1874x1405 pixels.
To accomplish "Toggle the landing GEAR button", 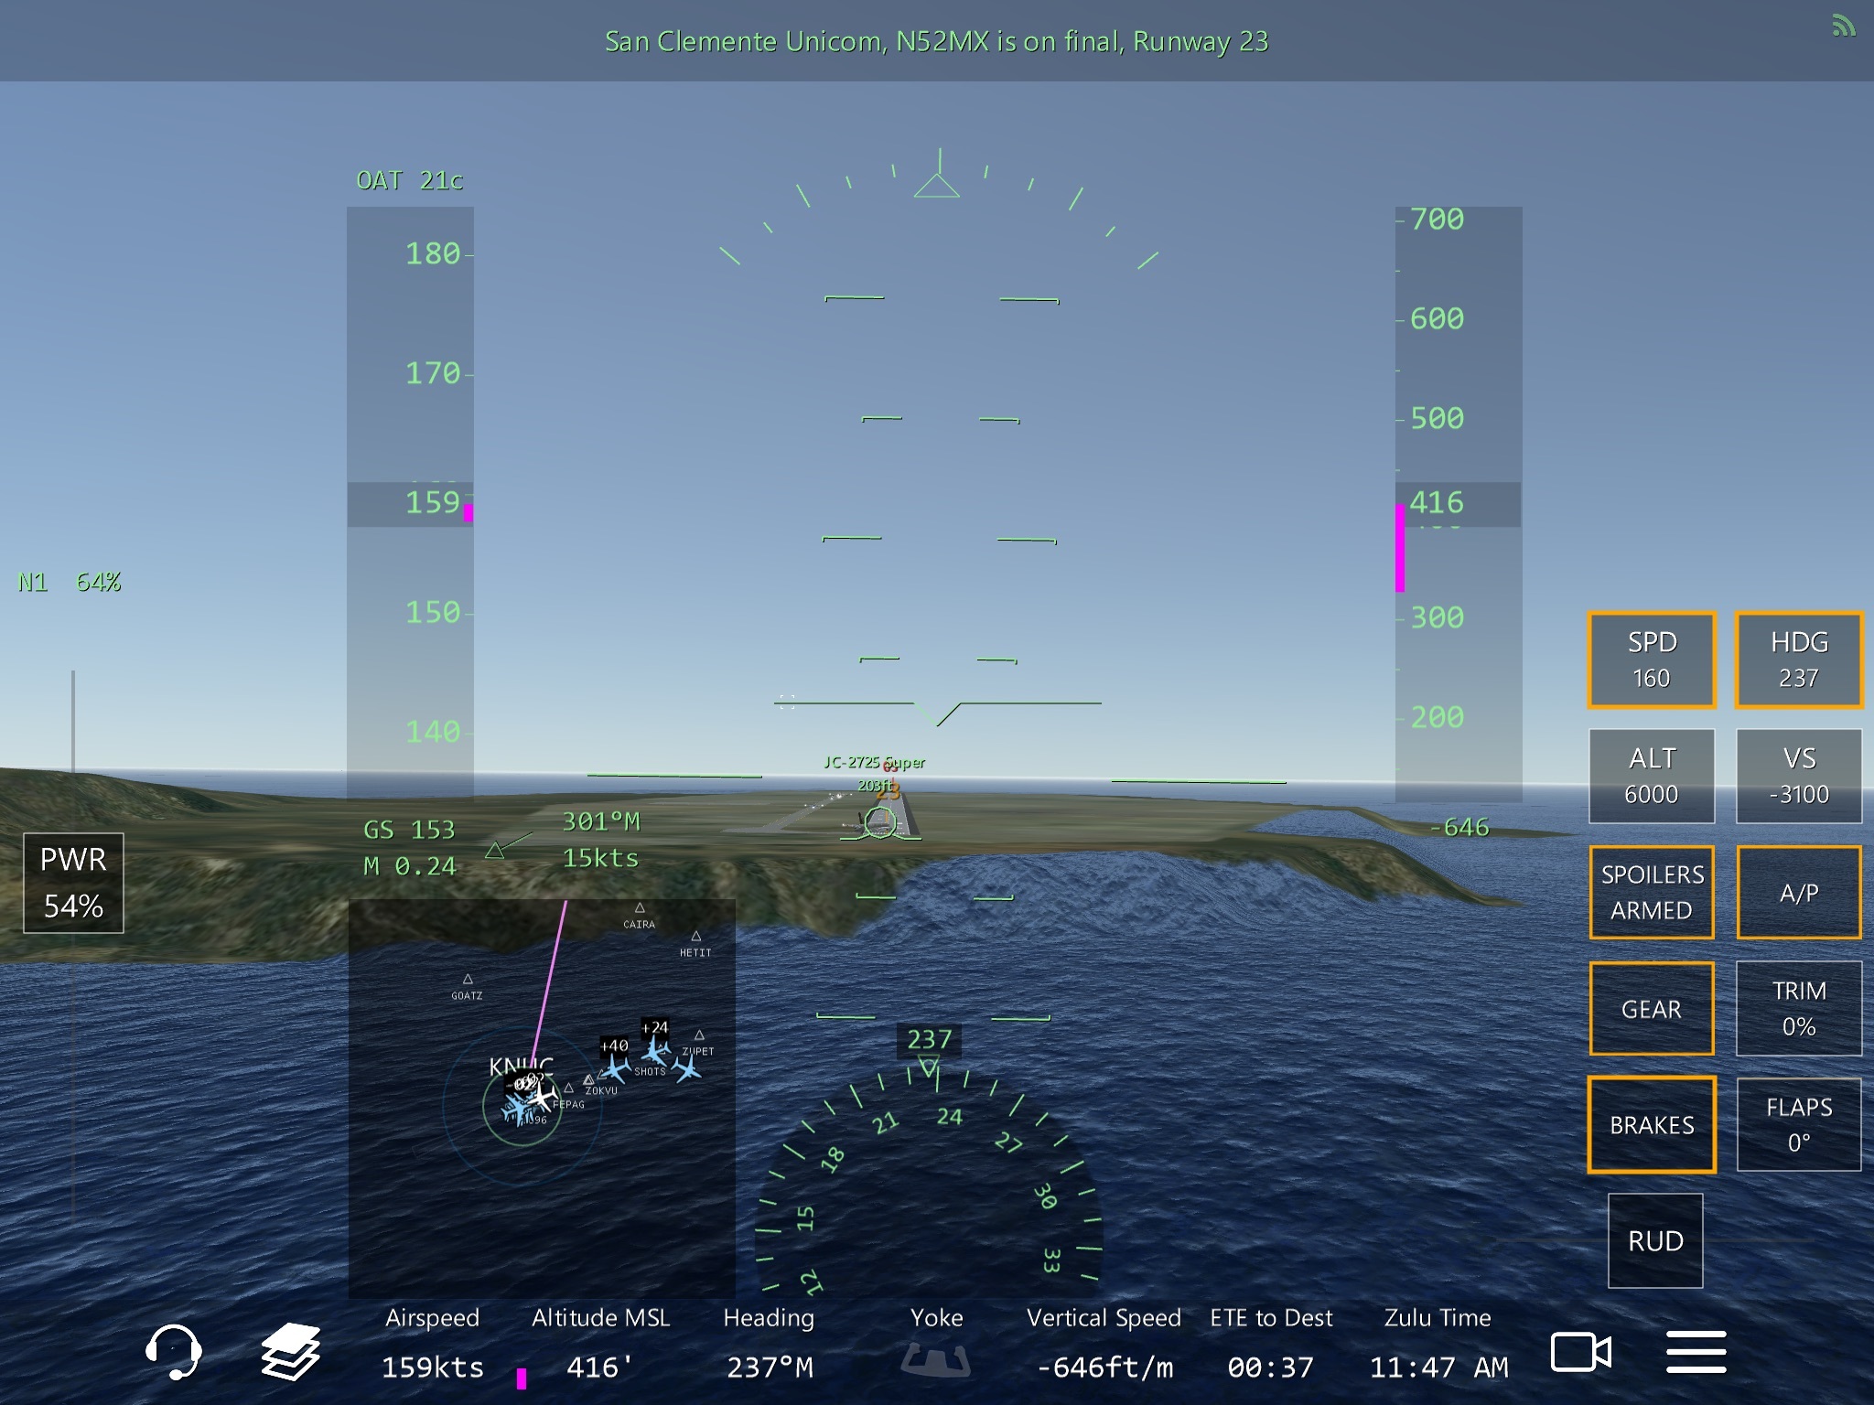I will (x=1652, y=1009).
